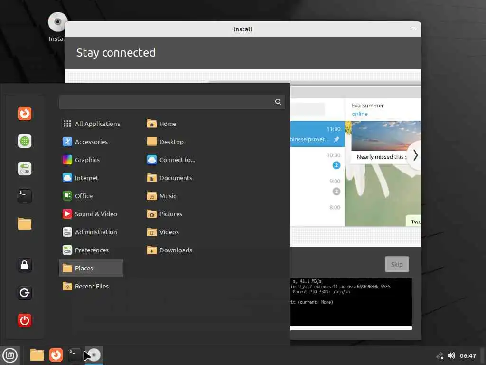Click 'Nearly missed this' photo caption in slideshow
The height and width of the screenshot is (365, 486).
pos(382,157)
